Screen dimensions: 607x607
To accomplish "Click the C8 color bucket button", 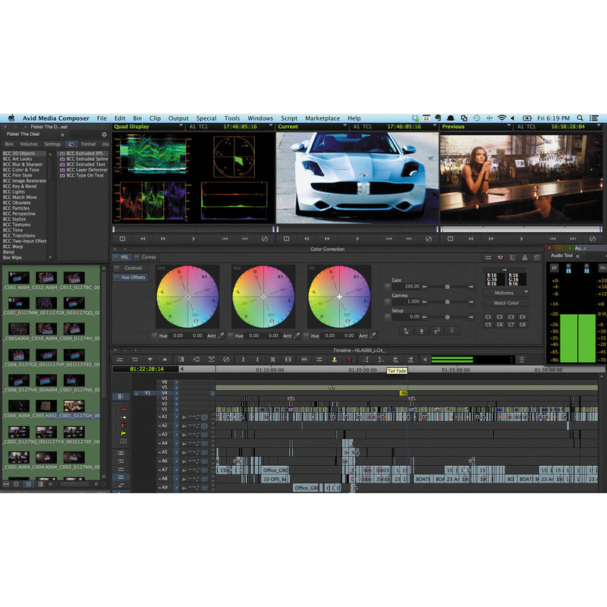I will coord(522,325).
